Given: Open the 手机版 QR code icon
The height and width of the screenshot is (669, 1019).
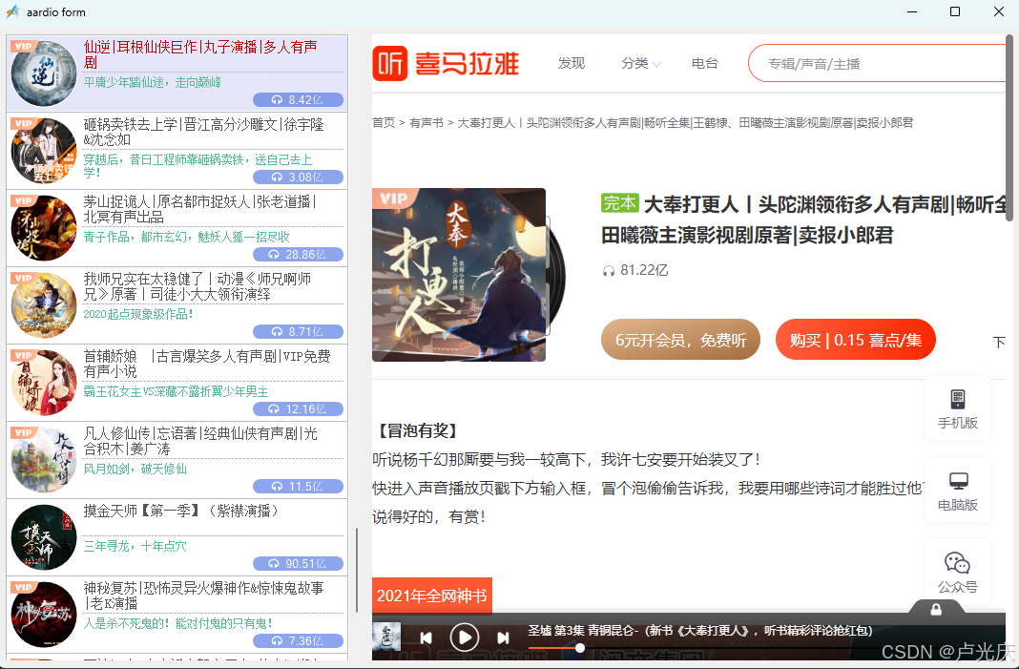Looking at the screenshot, I should pos(957,398).
